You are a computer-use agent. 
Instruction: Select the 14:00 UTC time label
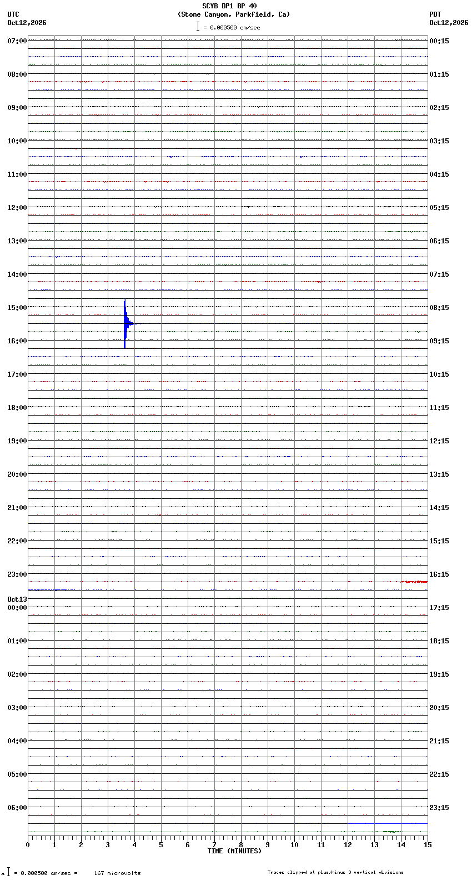(17, 274)
